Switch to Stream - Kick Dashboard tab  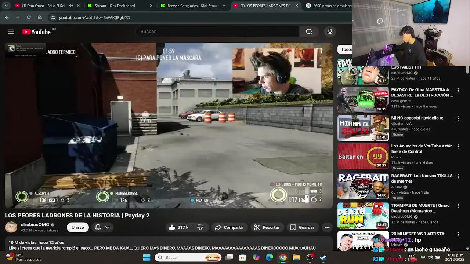[115, 5]
